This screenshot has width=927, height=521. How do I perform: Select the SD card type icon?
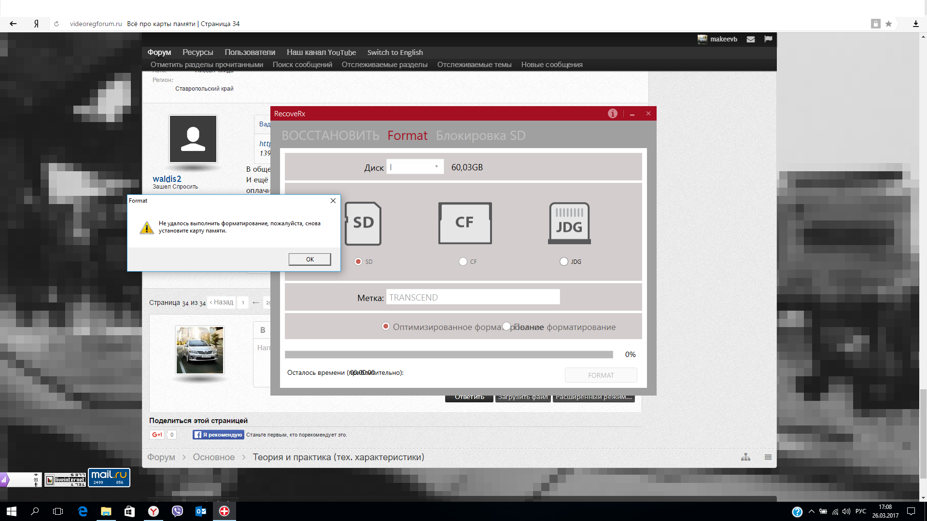click(x=363, y=223)
